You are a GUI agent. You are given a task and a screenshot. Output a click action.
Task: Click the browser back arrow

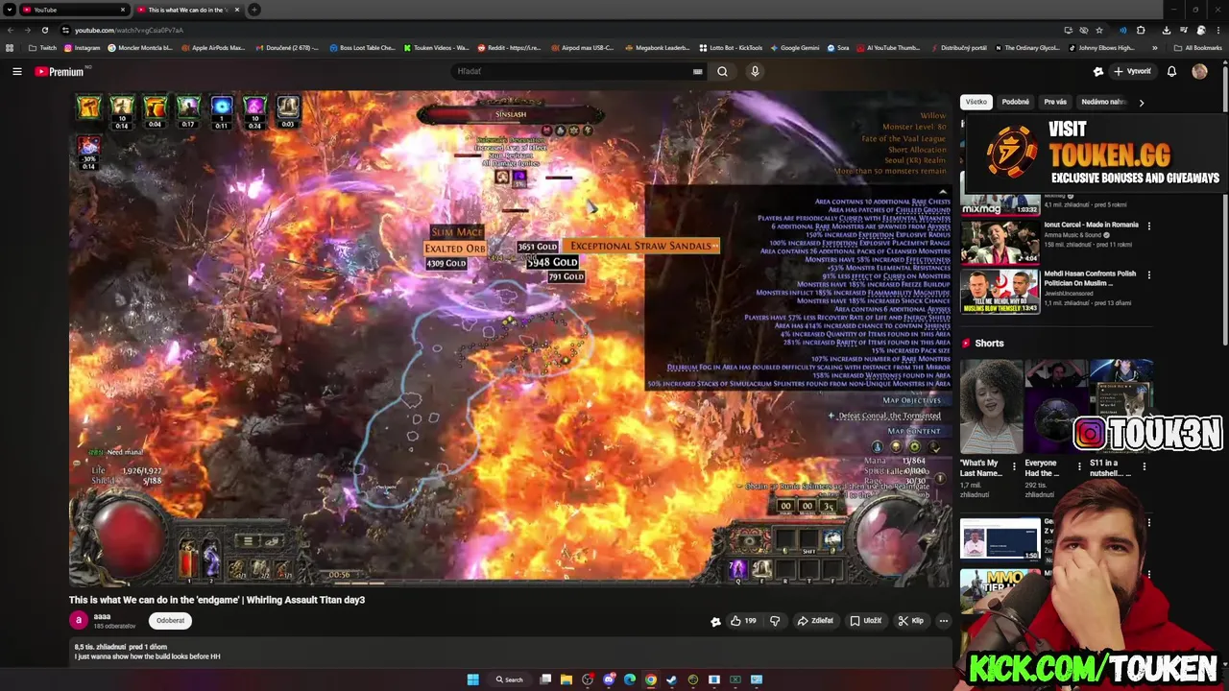10,30
